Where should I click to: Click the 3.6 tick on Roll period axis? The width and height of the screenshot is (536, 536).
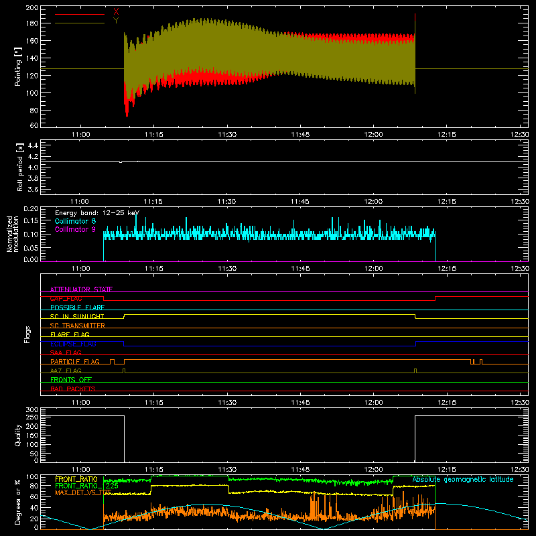click(x=33, y=190)
